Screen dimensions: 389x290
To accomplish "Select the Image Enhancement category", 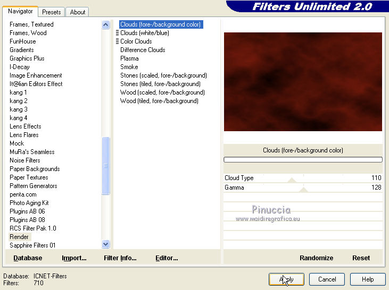I will [36, 75].
